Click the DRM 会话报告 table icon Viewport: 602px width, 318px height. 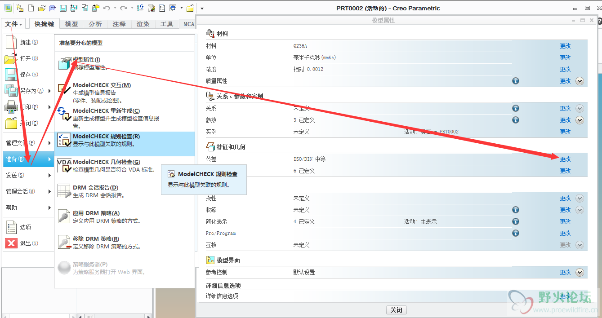point(65,191)
